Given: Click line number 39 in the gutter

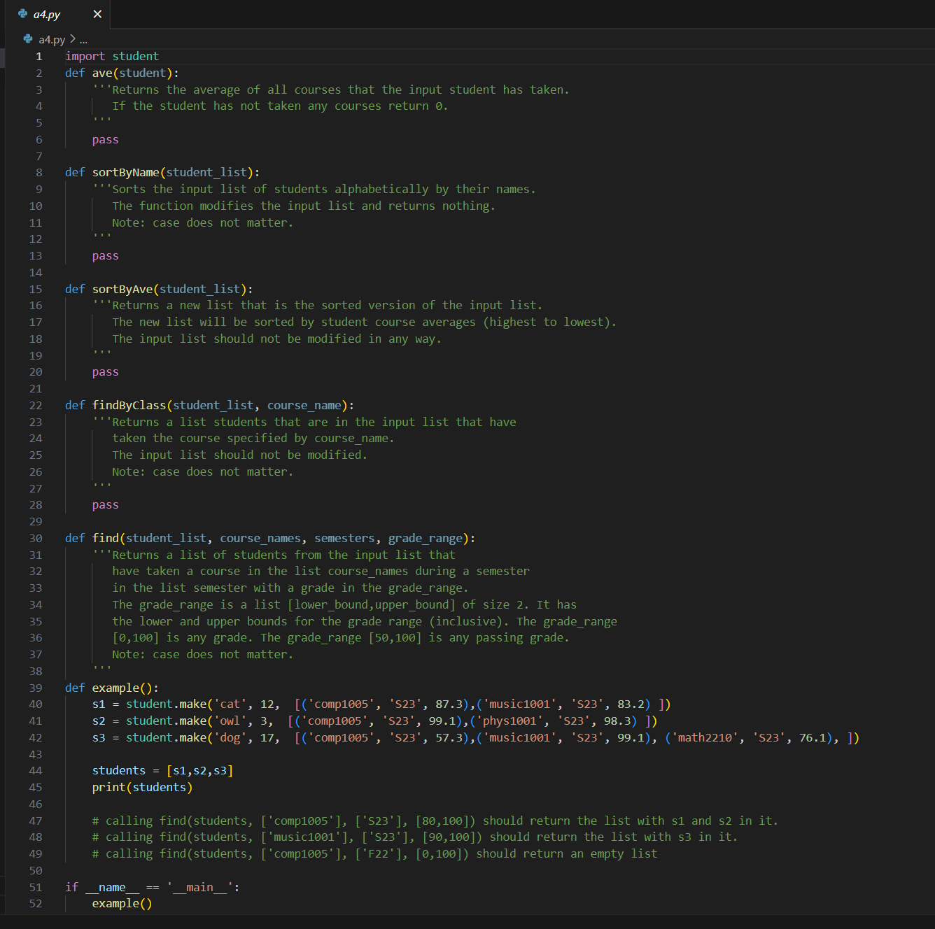Looking at the screenshot, I should [x=36, y=688].
